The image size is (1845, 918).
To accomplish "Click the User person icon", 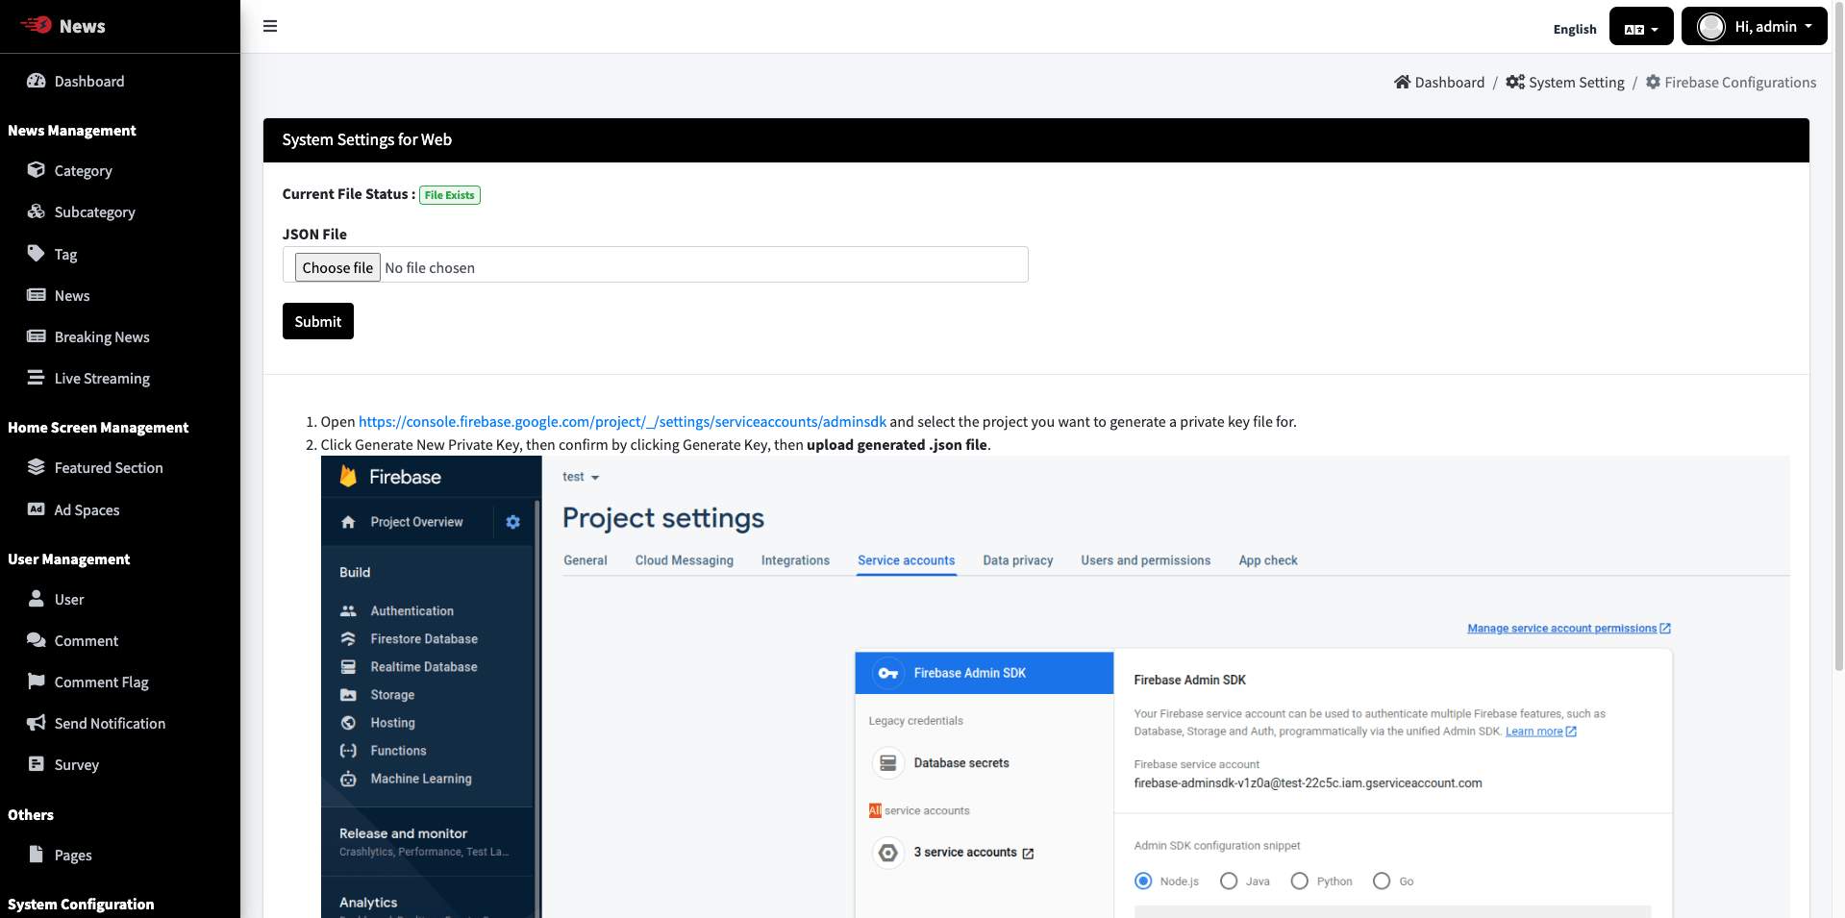I will (x=37, y=599).
